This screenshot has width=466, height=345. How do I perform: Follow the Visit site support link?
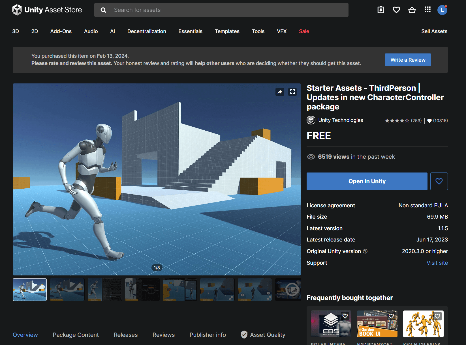437,263
